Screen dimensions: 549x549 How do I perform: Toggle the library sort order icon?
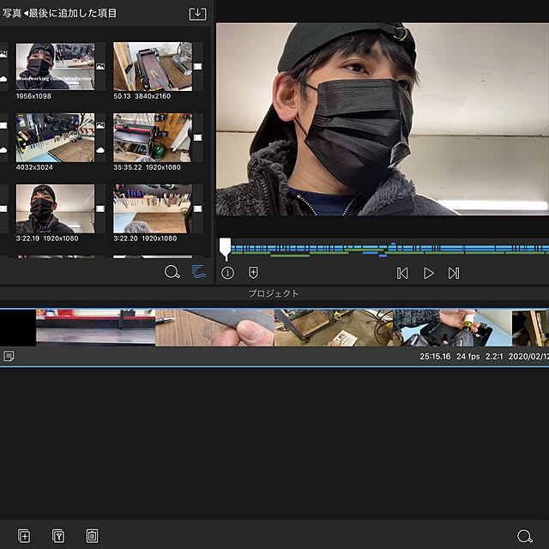(199, 273)
